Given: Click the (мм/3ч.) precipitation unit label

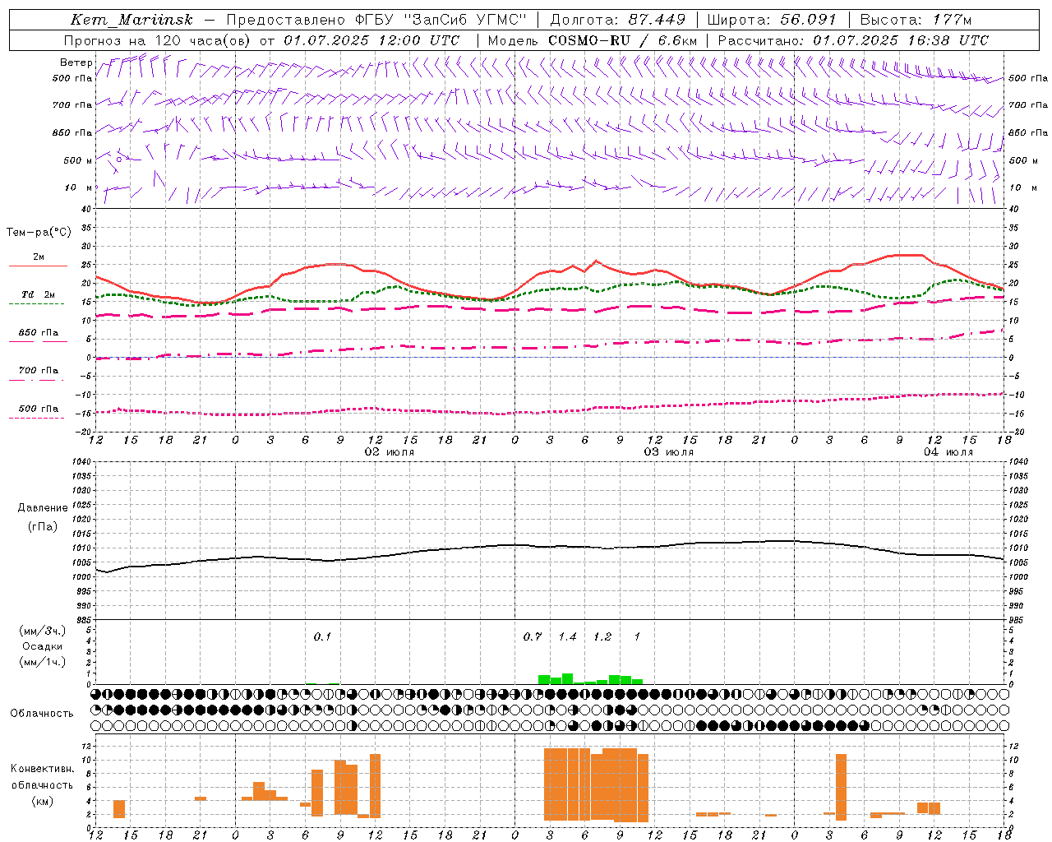Looking at the screenshot, I should tap(43, 631).
